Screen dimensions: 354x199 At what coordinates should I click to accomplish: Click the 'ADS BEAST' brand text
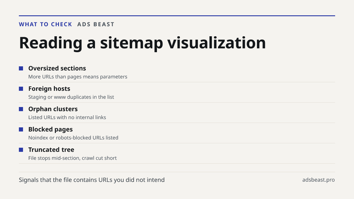(x=96, y=24)
